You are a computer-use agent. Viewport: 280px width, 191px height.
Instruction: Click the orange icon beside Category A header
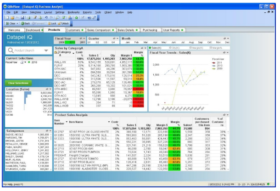56,52
